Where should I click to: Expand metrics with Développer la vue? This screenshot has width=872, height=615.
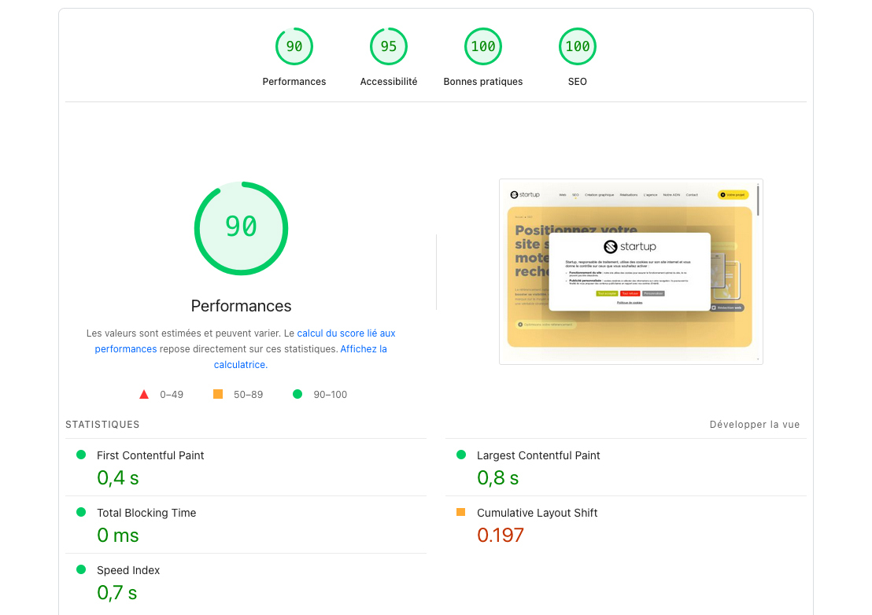pos(755,424)
